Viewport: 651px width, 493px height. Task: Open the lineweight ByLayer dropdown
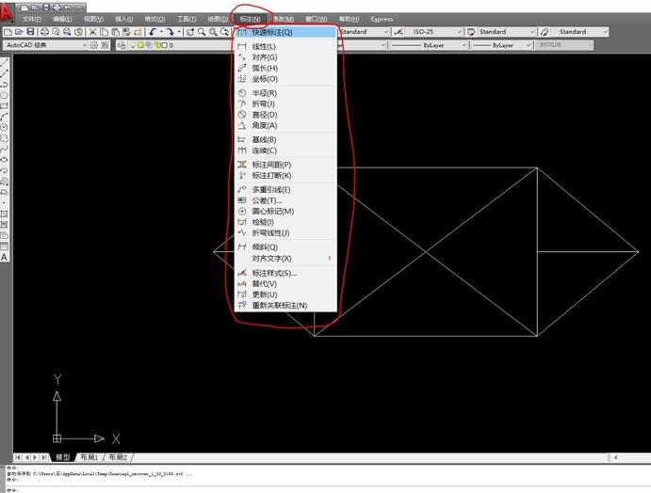coord(502,45)
